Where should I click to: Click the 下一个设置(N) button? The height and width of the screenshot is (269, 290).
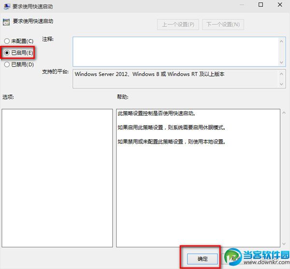223,25
